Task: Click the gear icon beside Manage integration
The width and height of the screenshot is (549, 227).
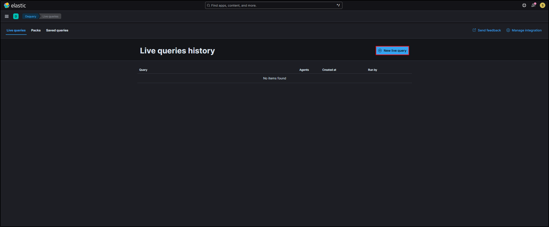Action: pos(508,30)
